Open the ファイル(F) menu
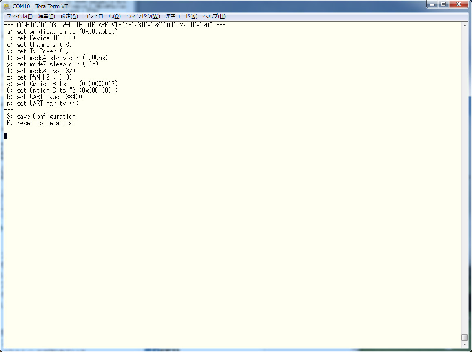Image resolution: width=472 pixels, height=352 pixels. click(19, 16)
